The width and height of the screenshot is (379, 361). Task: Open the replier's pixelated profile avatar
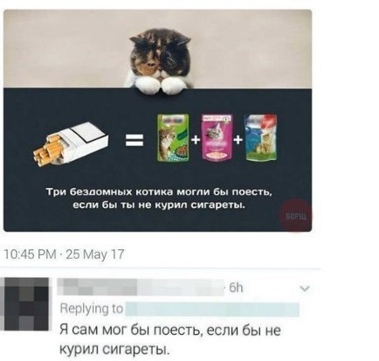point(24,304)
